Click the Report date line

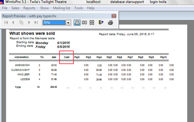(127, 34)
